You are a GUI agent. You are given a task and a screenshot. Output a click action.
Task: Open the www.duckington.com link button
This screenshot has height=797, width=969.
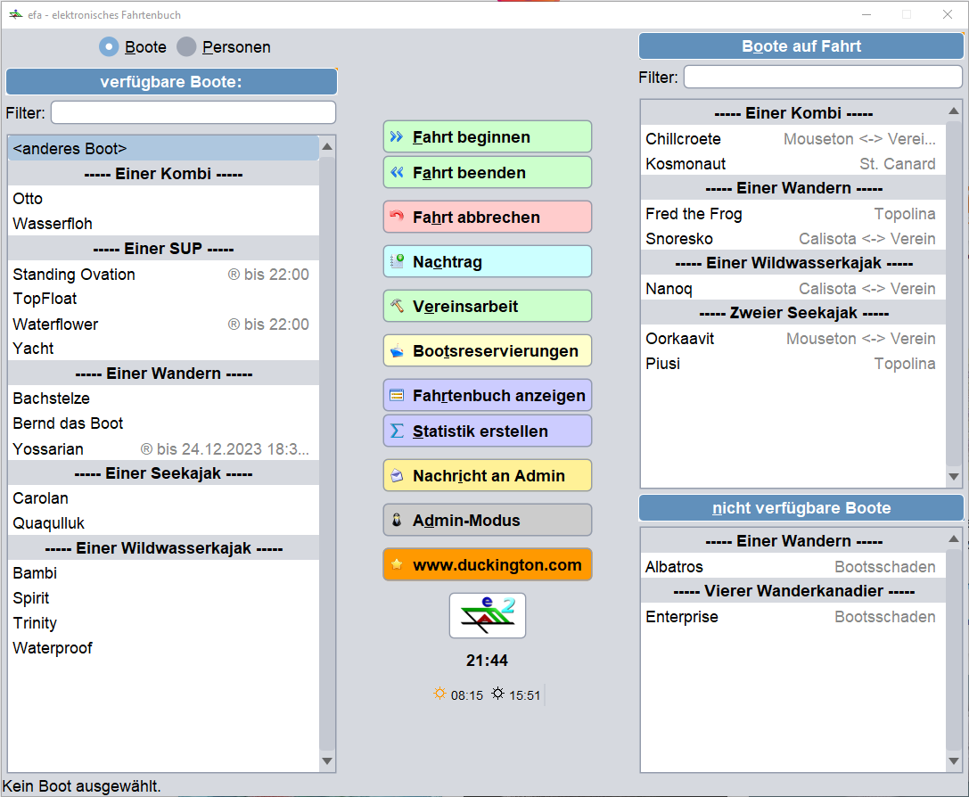point(487,564)
